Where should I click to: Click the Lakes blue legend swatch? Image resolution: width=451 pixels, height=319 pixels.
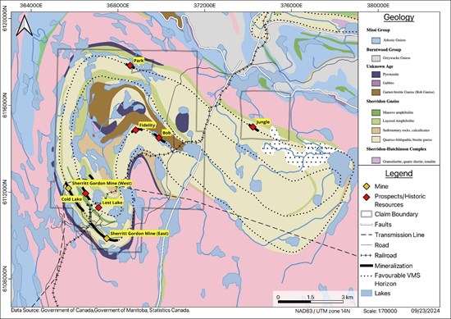(x=367, y=293)
